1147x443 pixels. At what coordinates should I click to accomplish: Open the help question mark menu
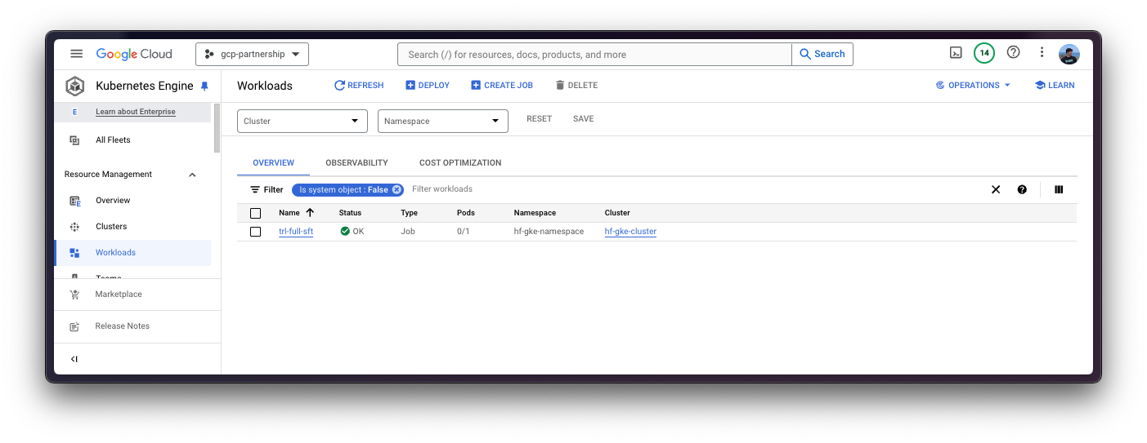pyautogui.click(x=1014, y=52)
